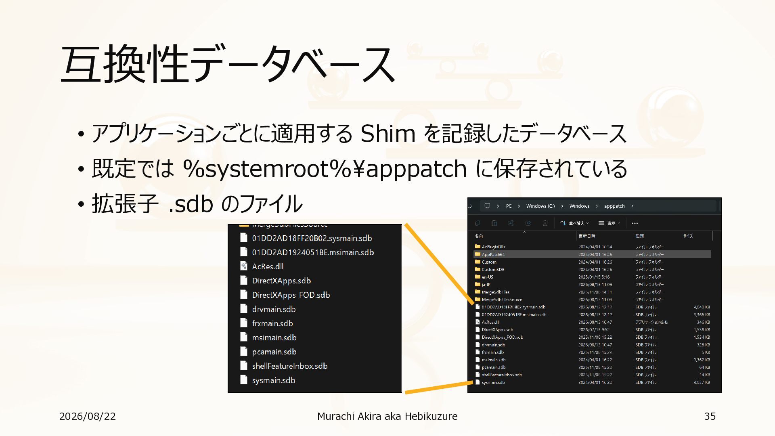Click drvmain.sdb name in the enlarged list

(274, 309)
